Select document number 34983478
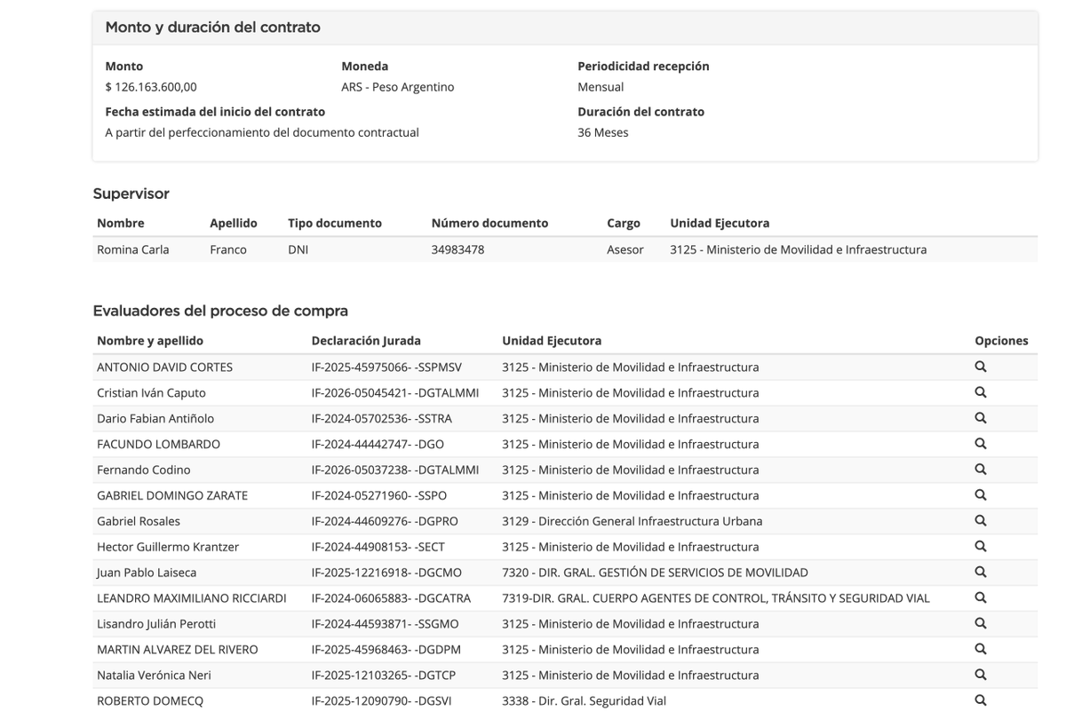The width and height of the screenshot is (1066, 727). coord(457,249)
